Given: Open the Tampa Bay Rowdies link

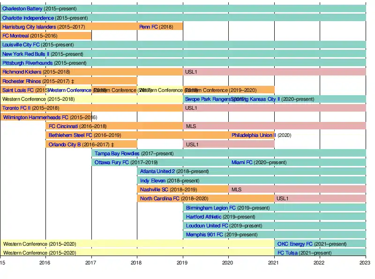Looking at the screenshot, I should pyautogui.click(x=117, y=153).
